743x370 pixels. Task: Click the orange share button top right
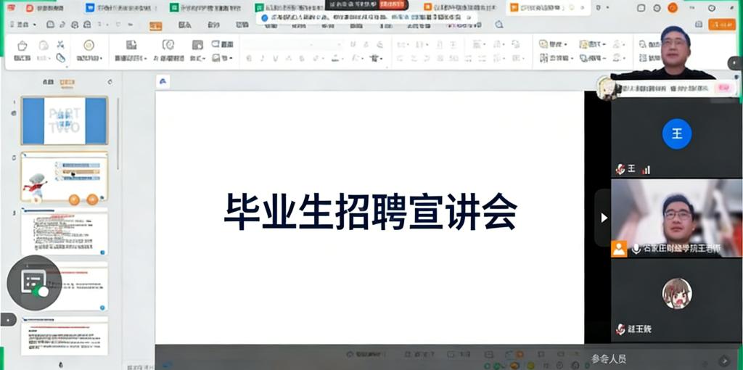coord(721,25)
